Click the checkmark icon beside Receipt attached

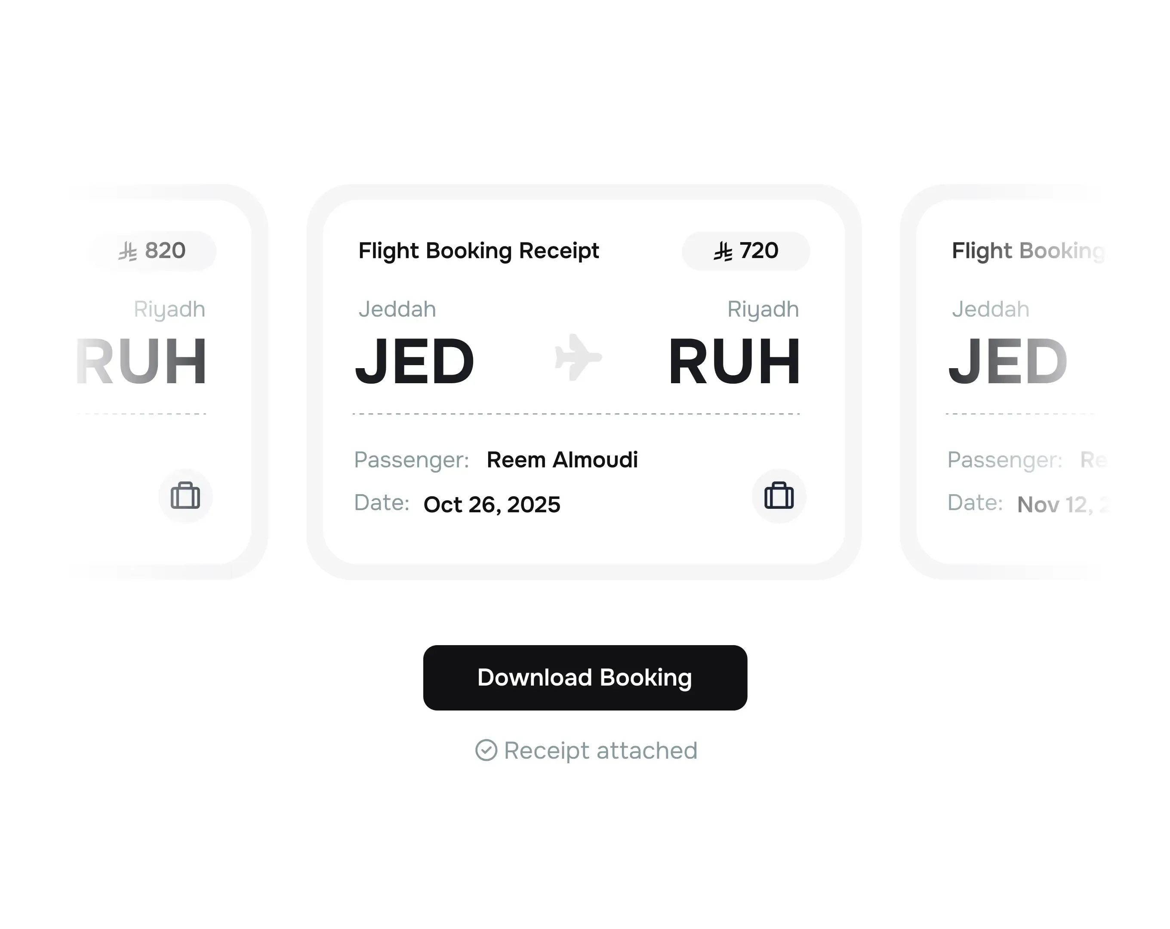(487, 750)
